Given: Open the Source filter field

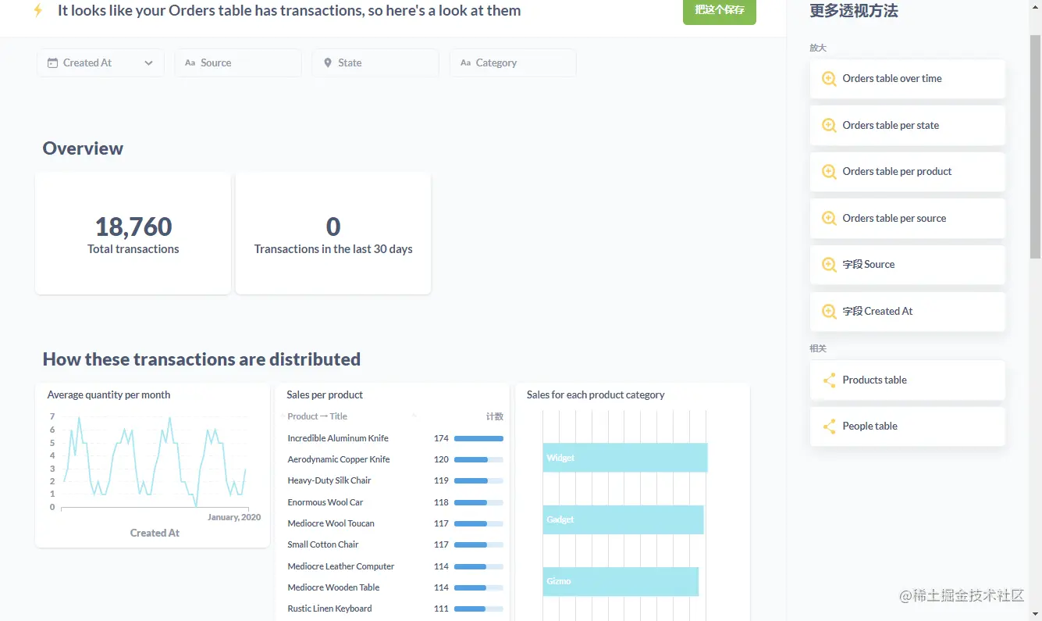Looking at the screenshot, I should (x=238, y=63).
